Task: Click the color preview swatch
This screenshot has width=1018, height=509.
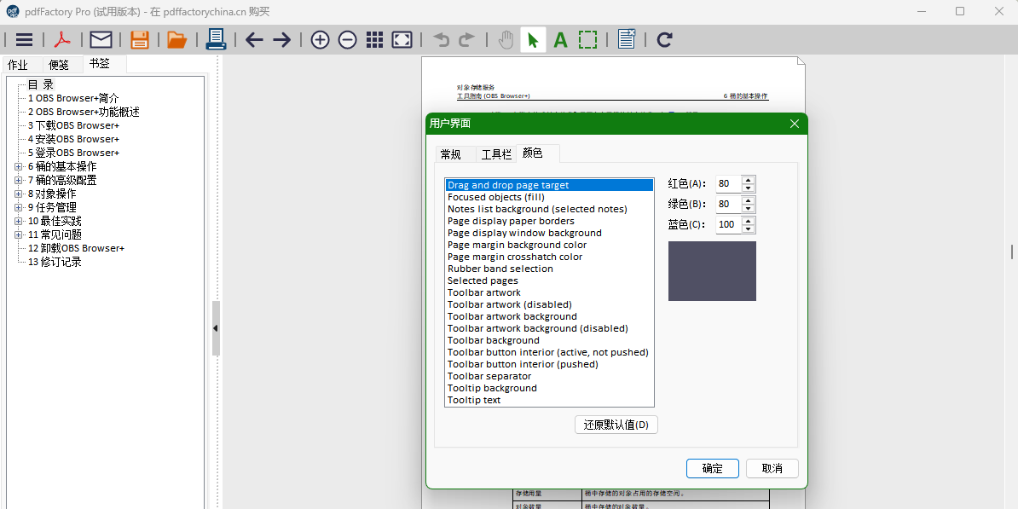Action: point(712,271)
